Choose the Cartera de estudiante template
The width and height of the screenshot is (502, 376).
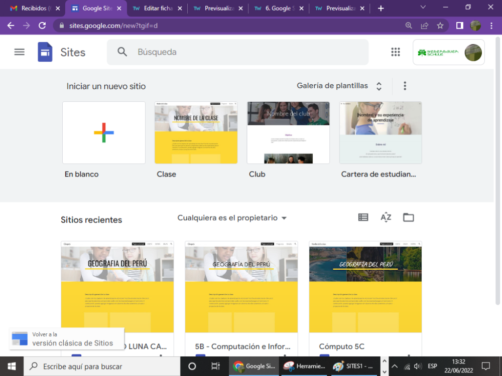(381, 132)
